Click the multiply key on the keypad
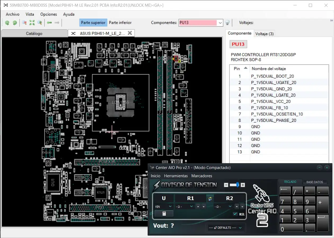This screenshot has height=238, width=334. point(310,191)
